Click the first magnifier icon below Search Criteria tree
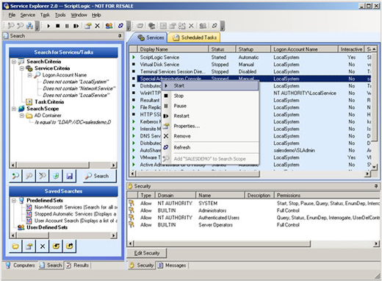 tap(15, 176)
